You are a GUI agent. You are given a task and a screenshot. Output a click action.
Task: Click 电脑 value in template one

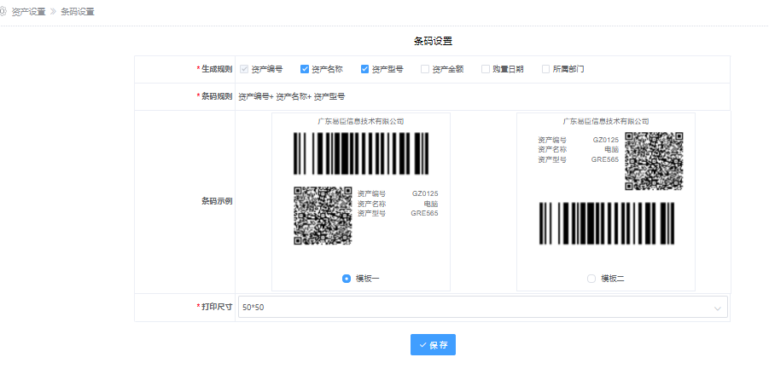[x=431, y=204]
